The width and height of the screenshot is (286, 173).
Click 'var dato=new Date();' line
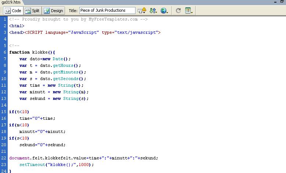pos(45,59)
